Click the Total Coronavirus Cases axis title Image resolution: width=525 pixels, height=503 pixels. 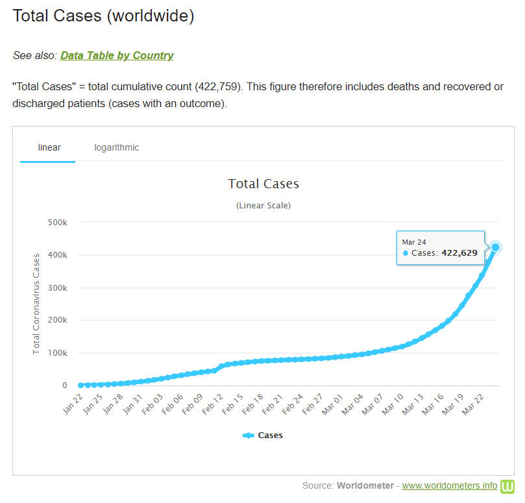click(x=36, y=304)
